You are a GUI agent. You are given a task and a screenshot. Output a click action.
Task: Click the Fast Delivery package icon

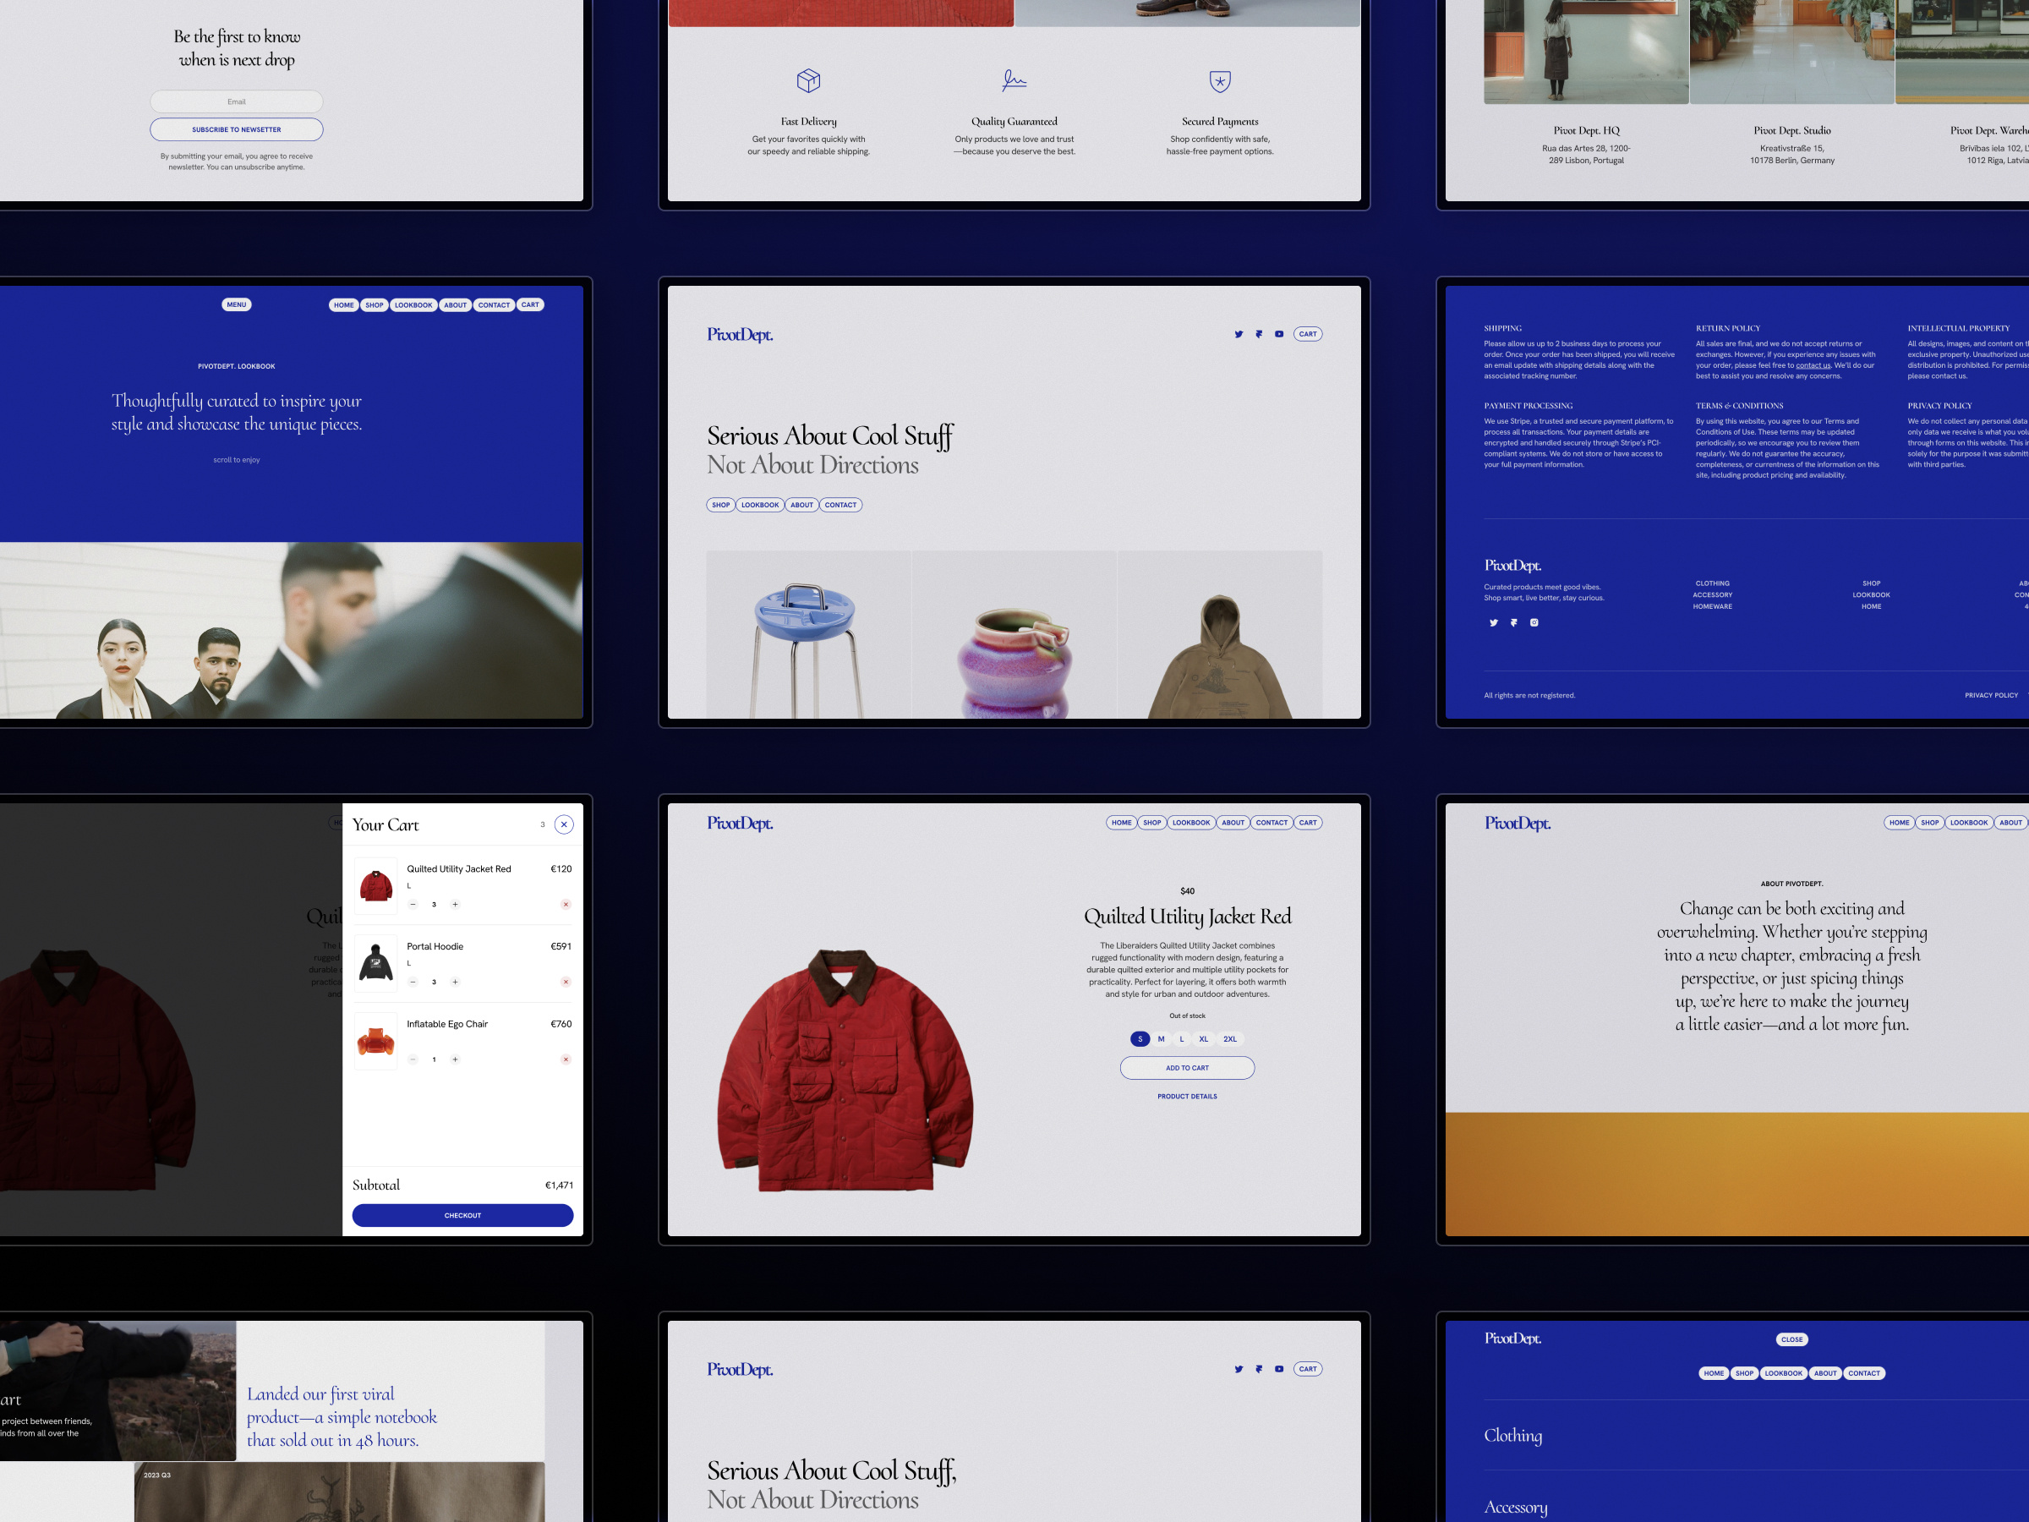[x=808, y=82]
